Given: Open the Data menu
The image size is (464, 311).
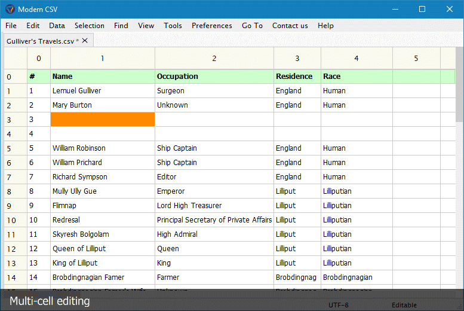Looking at the screenshot, I should click(57, 26).
